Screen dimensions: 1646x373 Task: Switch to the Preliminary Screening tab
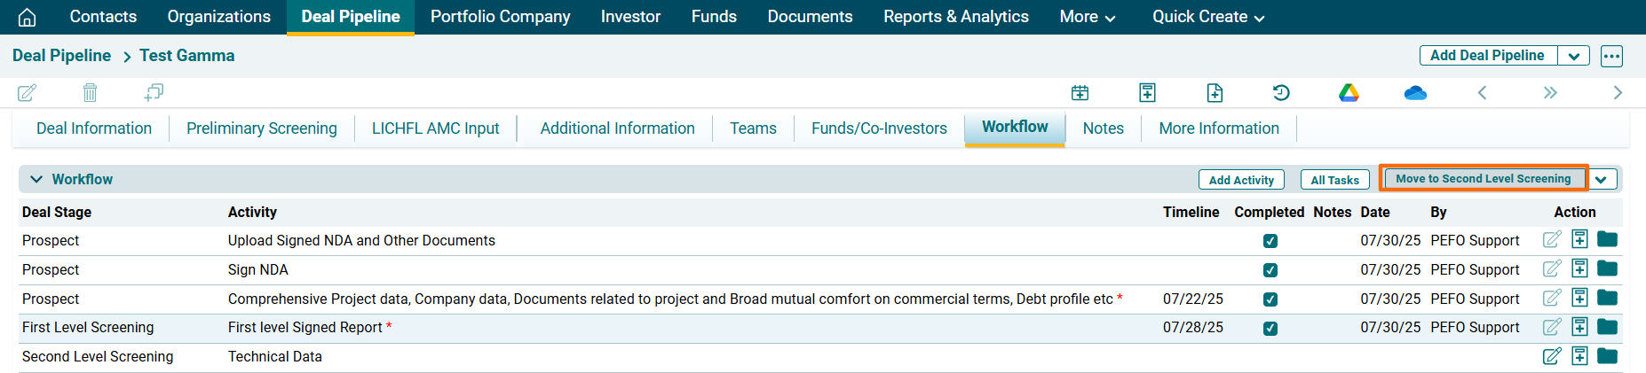tap(262, 128)
